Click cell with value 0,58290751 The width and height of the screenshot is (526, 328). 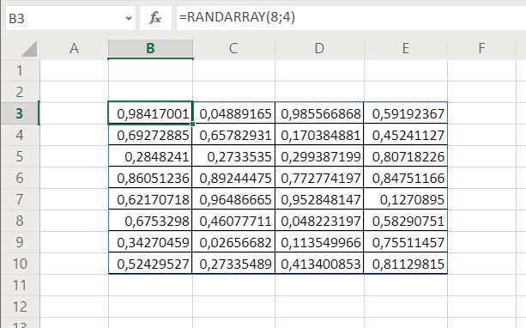406,221
